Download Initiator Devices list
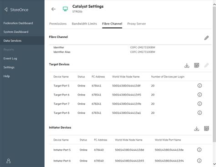 point(197,129)
